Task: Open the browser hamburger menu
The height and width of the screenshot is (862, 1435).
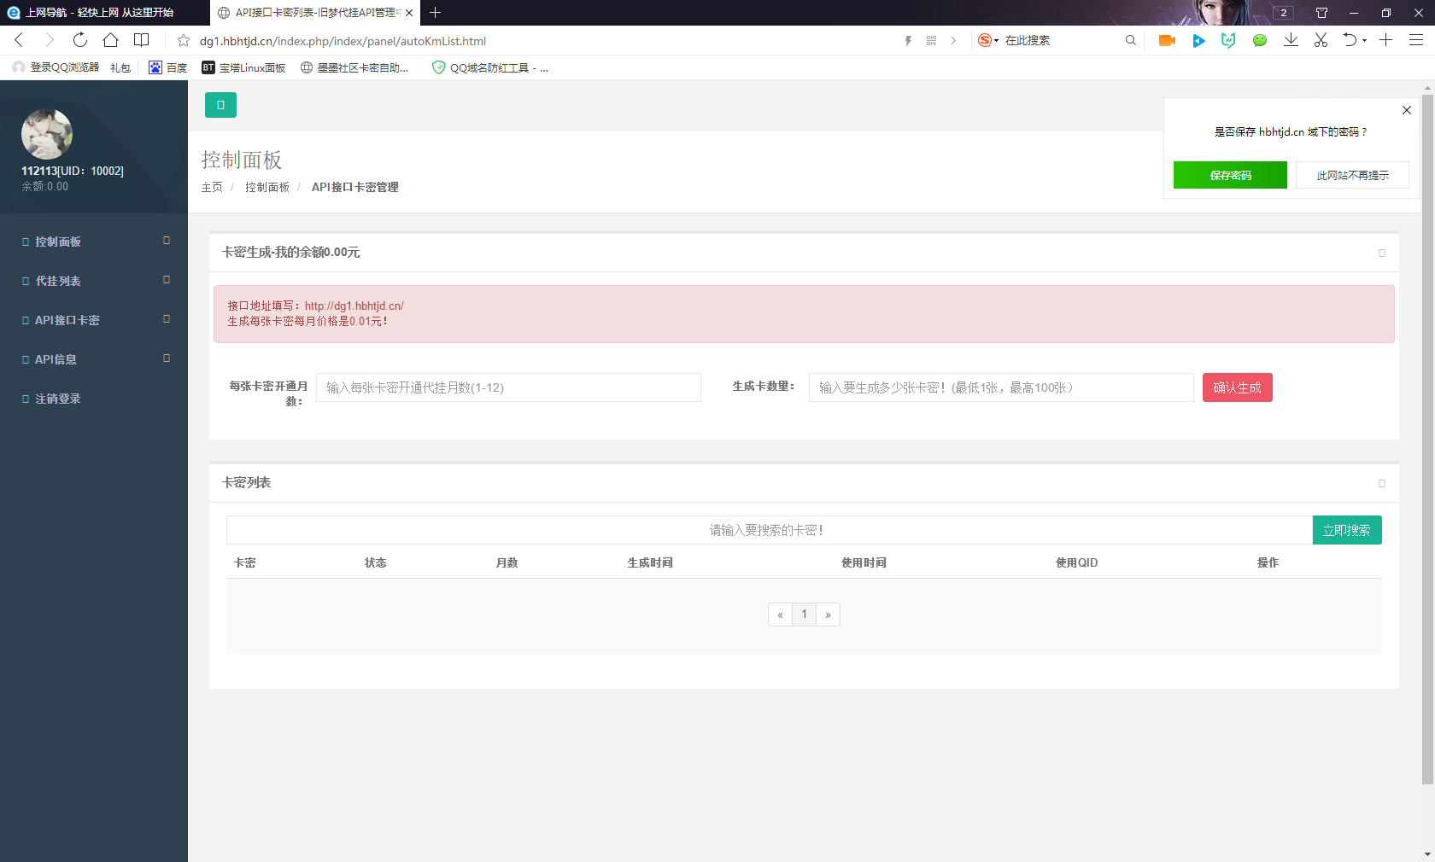Action: click(1415, 40)
